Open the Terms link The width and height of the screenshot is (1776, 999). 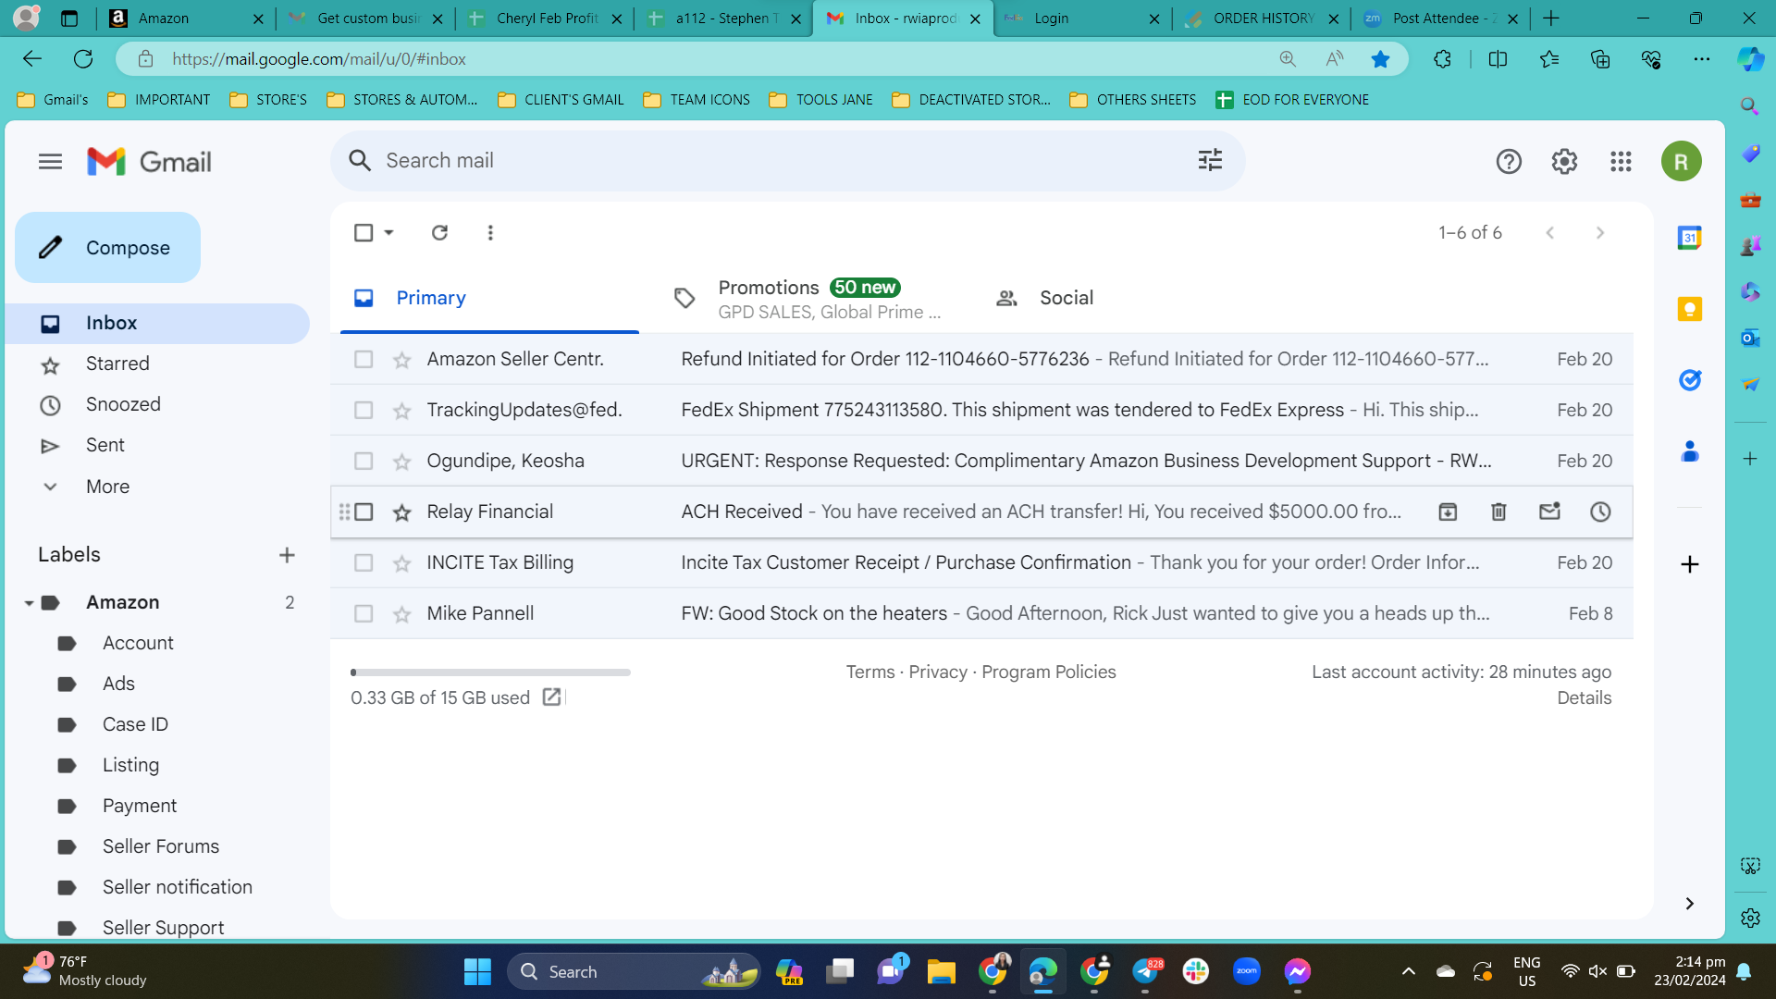coord(870,672)
